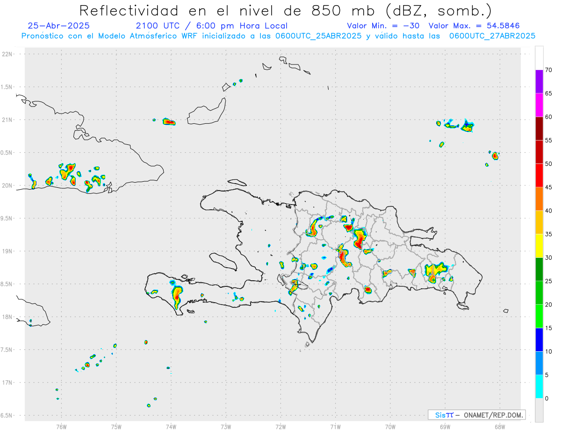The width and height of the screenshot is (561, 433).
Task: Click the gray below-zero colorbar segment
Action: (539, 410)
